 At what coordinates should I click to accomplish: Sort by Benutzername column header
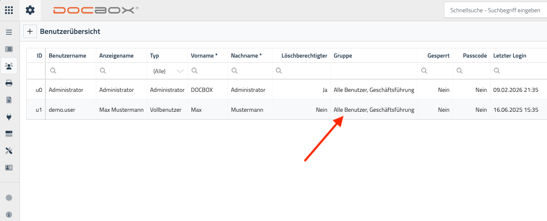67,55
